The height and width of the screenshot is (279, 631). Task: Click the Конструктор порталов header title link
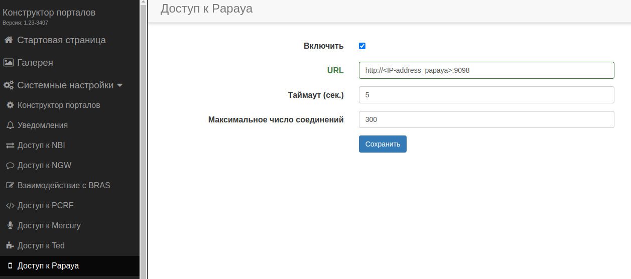coord(49,13)
